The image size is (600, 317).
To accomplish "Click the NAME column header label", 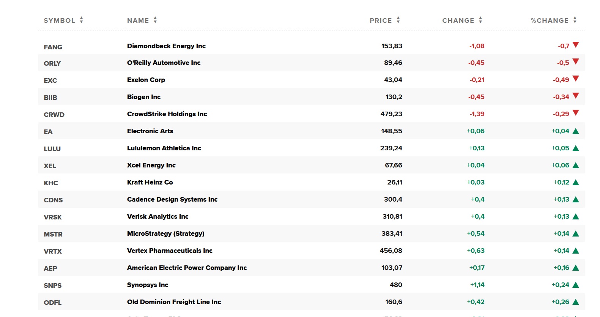I will click(x=138, y=21).
